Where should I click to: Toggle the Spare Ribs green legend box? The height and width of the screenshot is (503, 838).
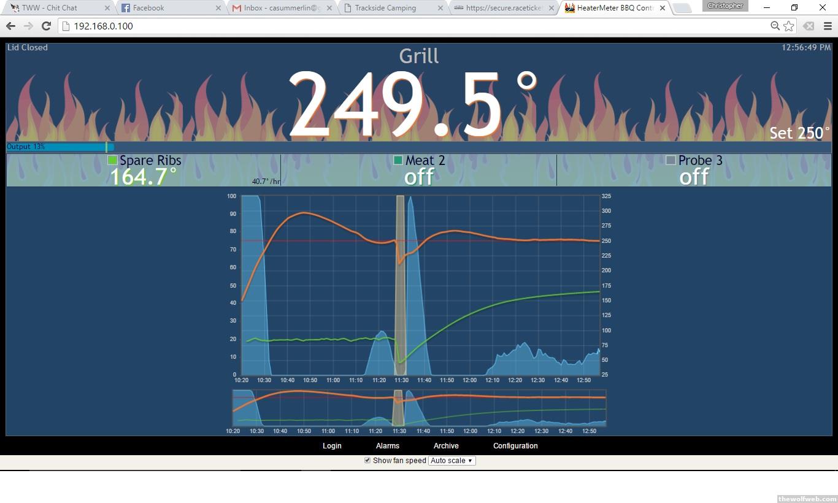(112, 160)
